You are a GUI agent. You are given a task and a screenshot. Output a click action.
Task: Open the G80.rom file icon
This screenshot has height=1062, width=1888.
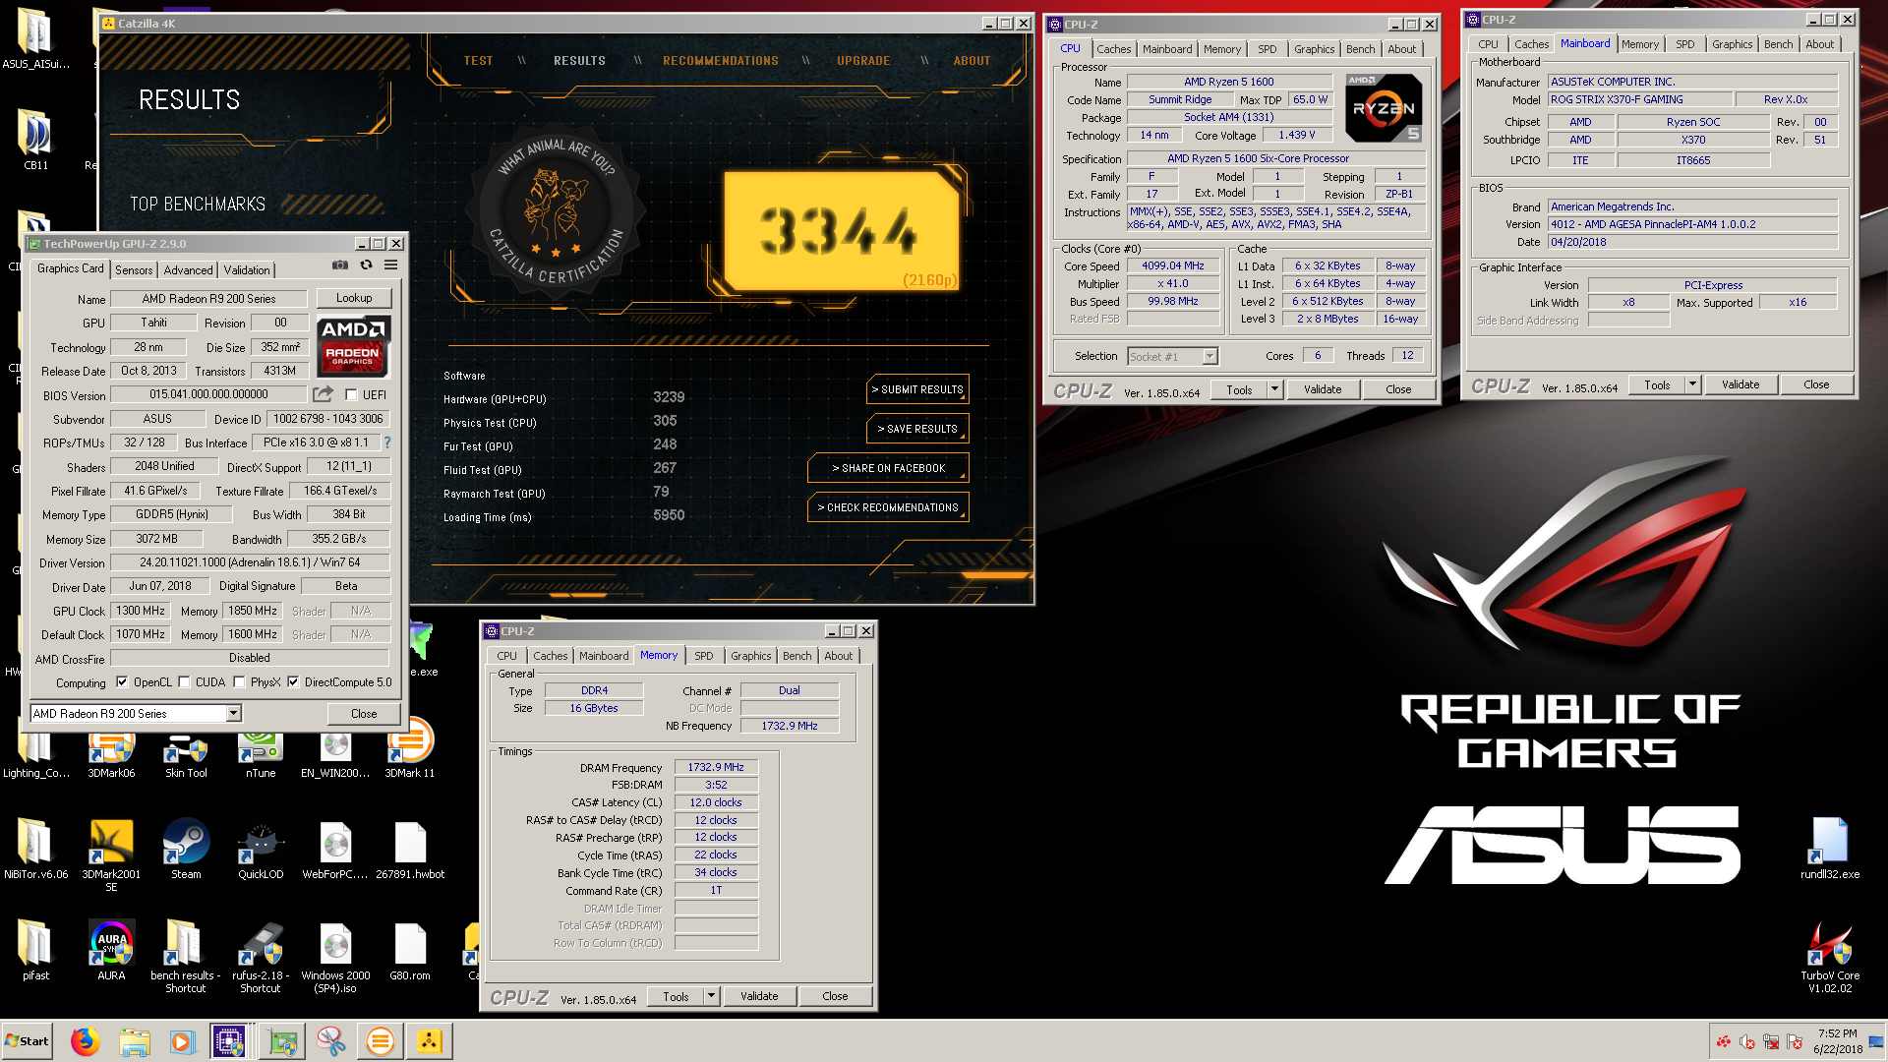pos(410,950)
